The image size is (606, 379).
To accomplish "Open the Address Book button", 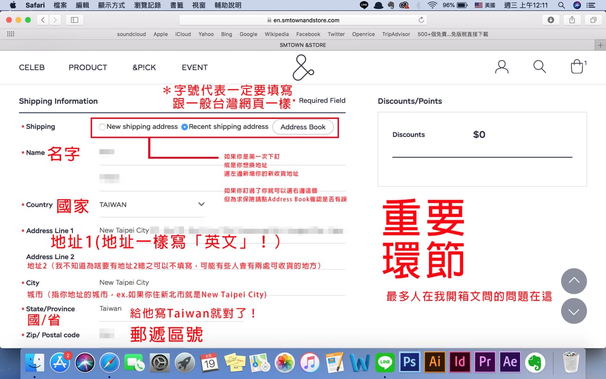I will [x=303, y=127].
